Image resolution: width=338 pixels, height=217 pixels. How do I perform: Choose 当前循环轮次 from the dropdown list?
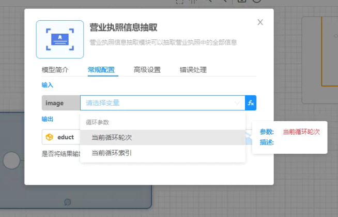coord(163,137)
